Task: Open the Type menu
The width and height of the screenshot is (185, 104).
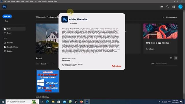Action: pyautogui.click(x=23, y=1)
